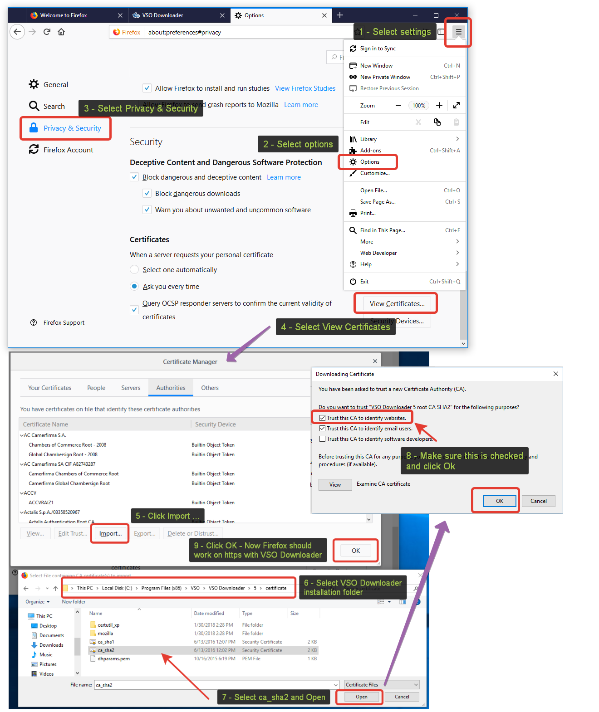The image size is (599, 712).
Task: Click the Firefox Support question mark icon
Action: (x=34, y=322)
